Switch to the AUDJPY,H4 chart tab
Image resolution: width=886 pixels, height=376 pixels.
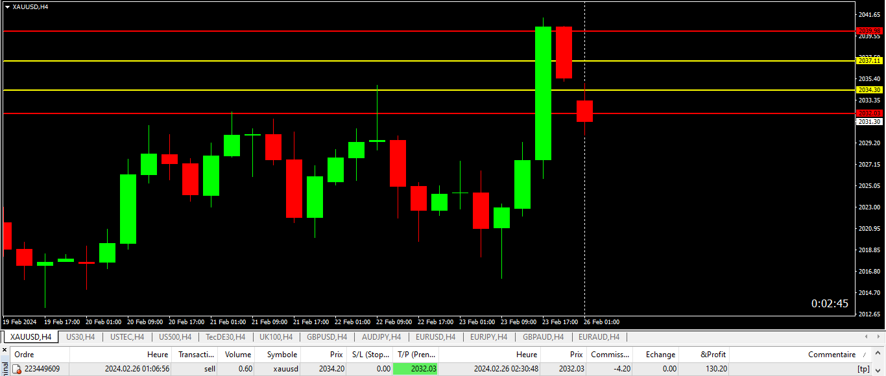[381, 337]
